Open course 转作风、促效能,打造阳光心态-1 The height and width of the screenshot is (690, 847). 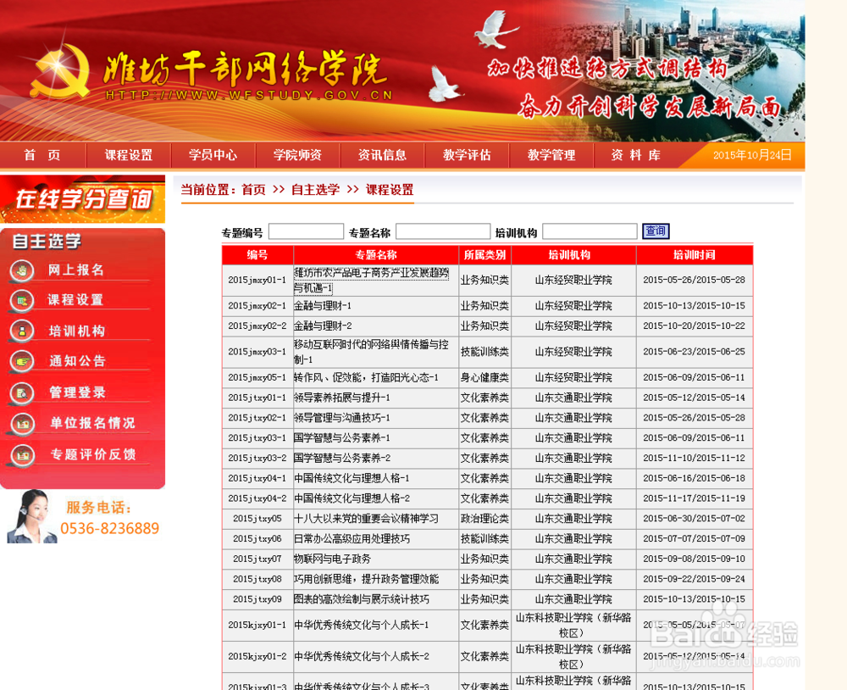click(x=366, y=377)
